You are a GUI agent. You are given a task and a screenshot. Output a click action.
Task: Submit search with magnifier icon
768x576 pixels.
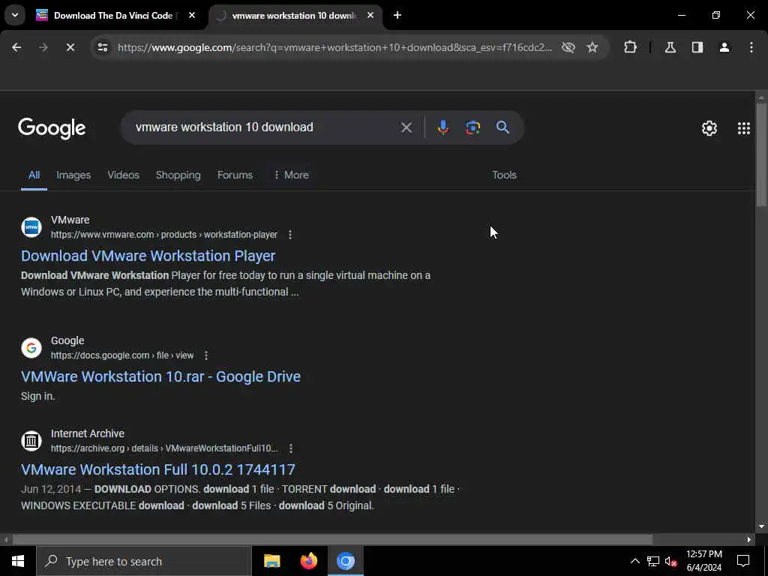[502, 127]
